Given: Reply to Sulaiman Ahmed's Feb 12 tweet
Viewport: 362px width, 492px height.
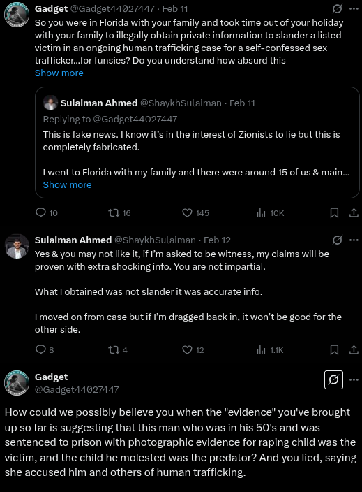Looking at the screenshot, I should click(x=40, y=349).
